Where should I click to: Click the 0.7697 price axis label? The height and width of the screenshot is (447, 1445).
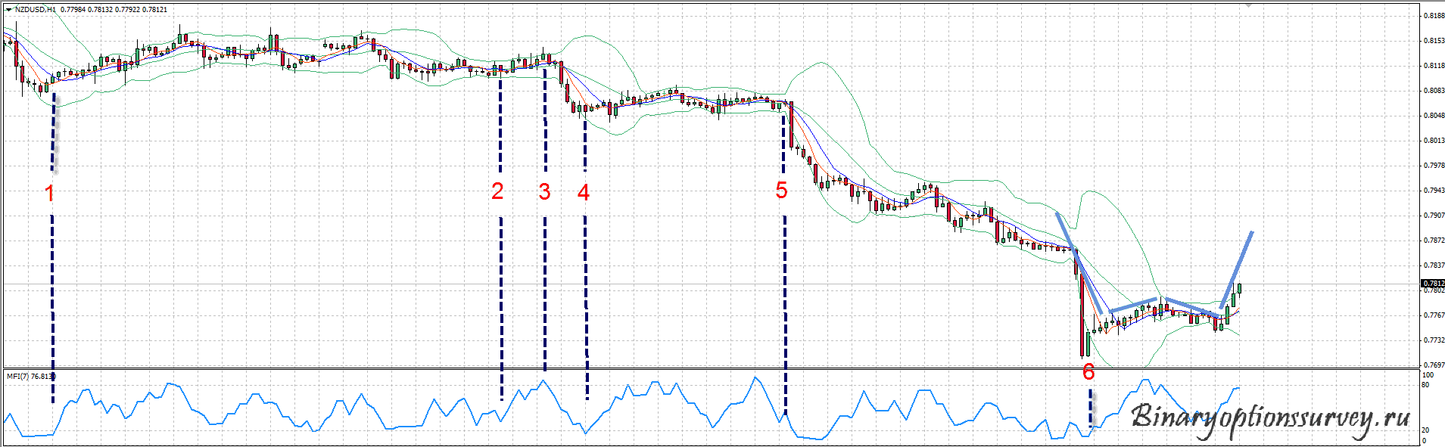pyautogui.click(x=1434, y=365)
